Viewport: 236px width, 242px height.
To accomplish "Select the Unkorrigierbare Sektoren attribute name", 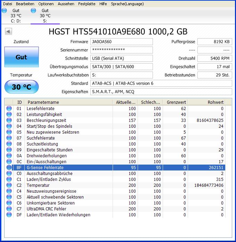I will click(51, 203).
